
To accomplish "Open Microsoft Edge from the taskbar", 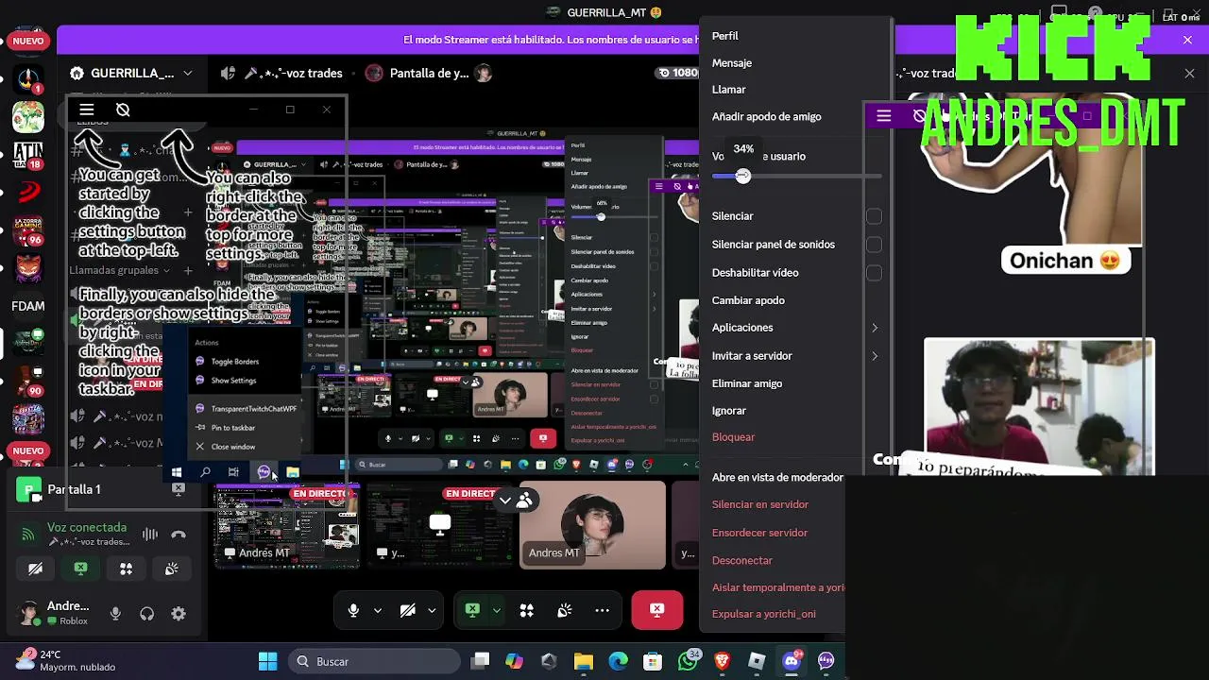I will 619,661.
